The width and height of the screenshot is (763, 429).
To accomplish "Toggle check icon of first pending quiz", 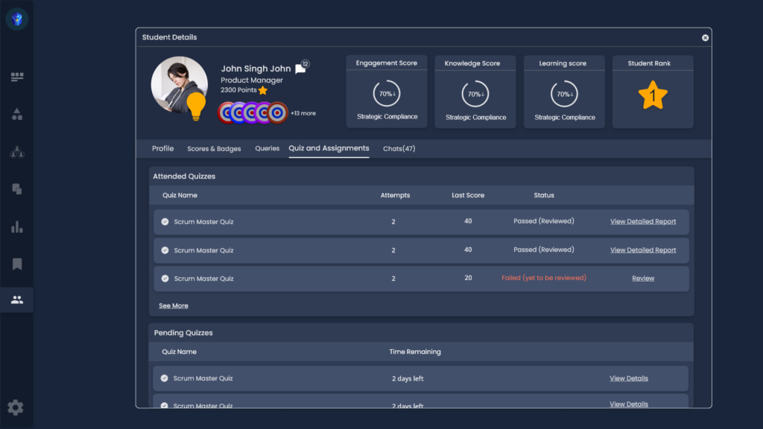I will [165, 378].
